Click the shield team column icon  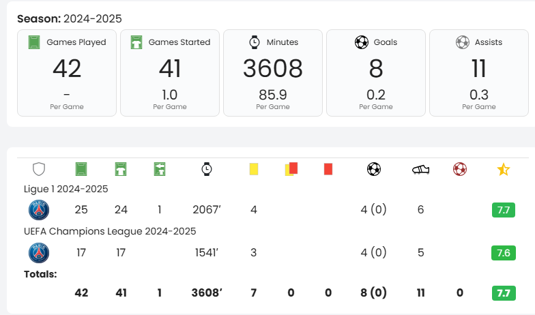(x=39, y=168)
